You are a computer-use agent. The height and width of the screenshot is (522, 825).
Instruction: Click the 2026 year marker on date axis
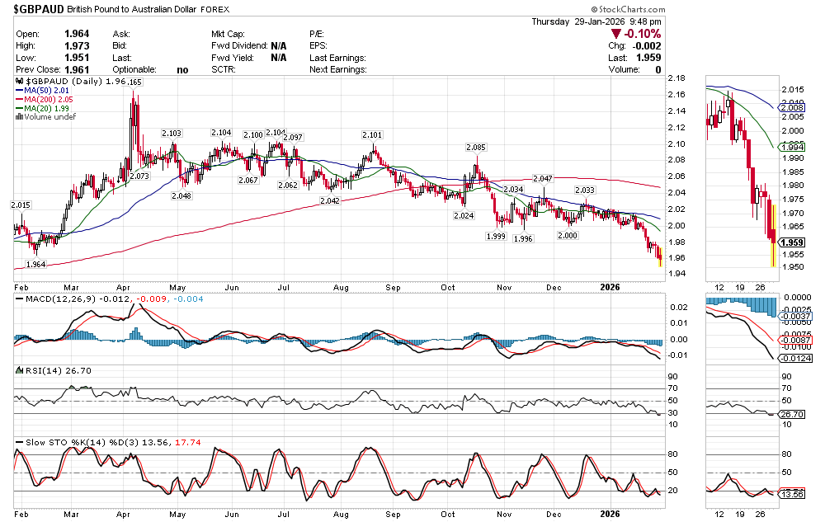click(x=609, y=287)
